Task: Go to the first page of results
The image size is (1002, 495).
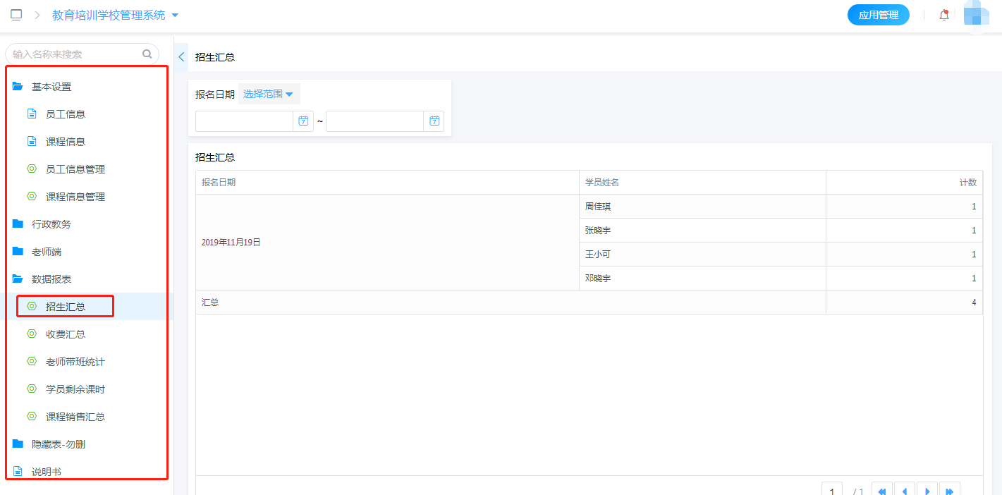Action: tap(882, 491)
